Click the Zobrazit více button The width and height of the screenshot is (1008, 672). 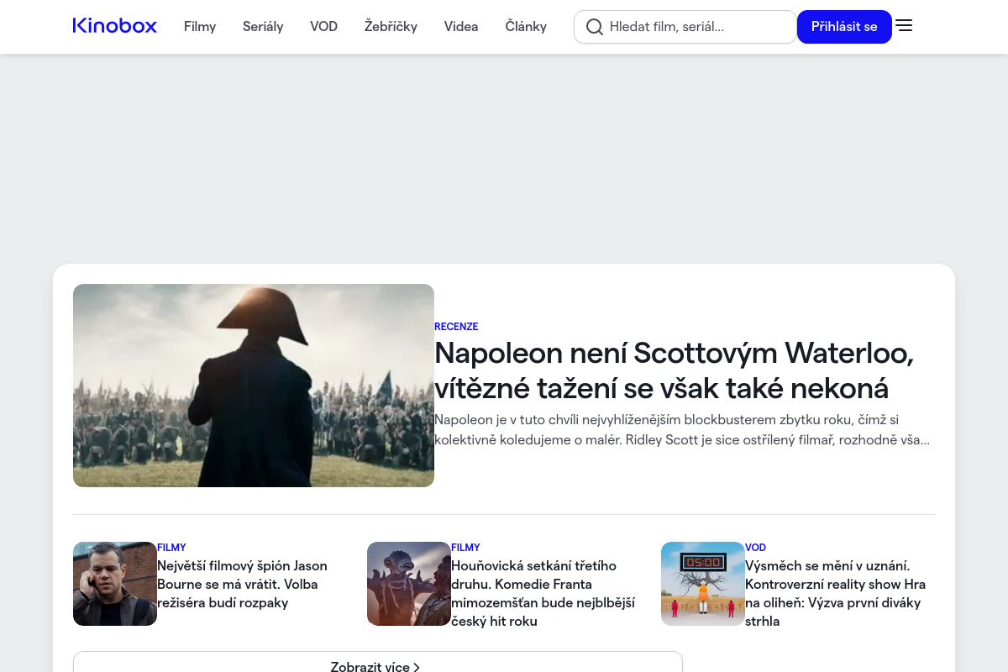coord(378,664)
